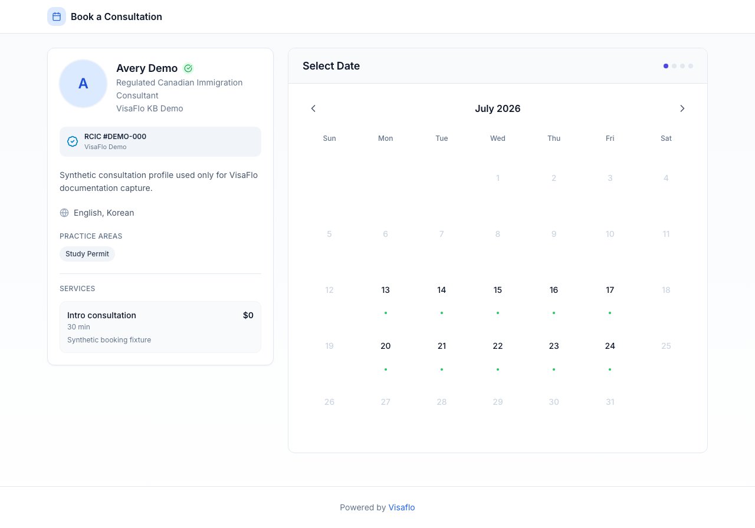Screen dimensions: 755x528
Task: Click the disabled date July 18
Action: tap(666, 290)
